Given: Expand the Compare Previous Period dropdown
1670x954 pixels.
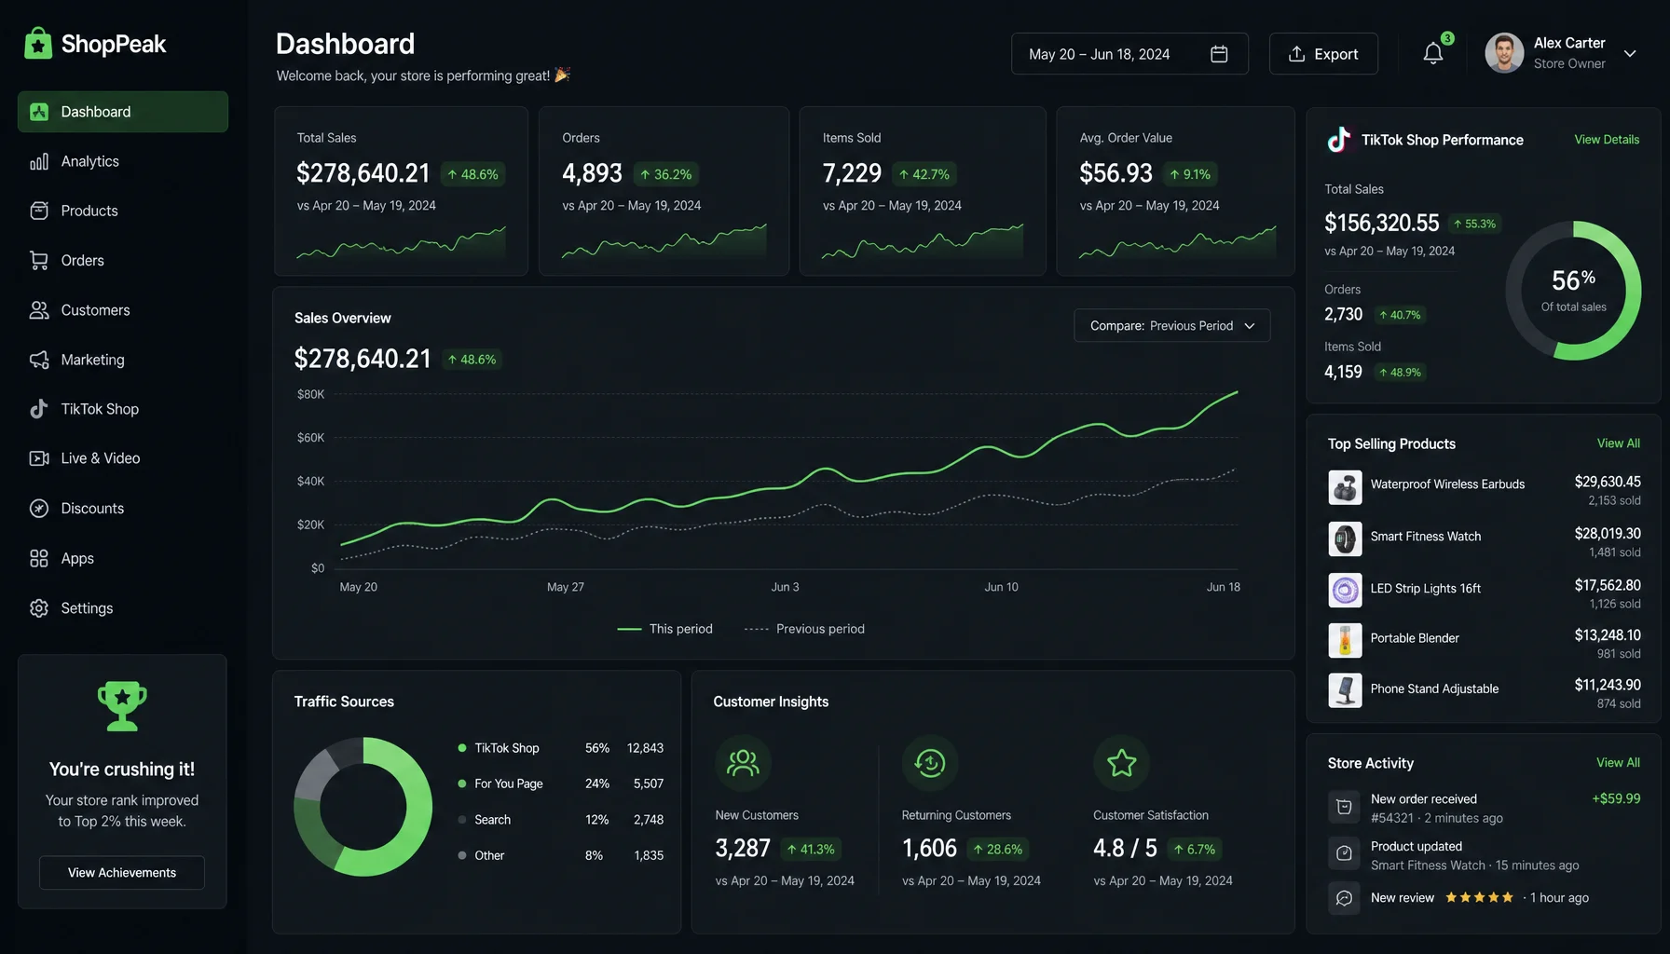Looking at the screenshot, I should point(1171,325).
